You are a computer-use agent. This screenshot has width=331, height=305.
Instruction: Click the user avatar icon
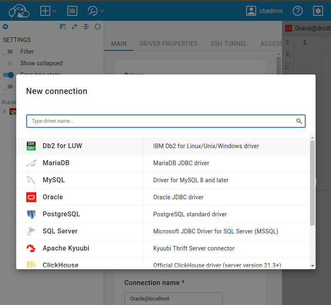coord(251,11)
